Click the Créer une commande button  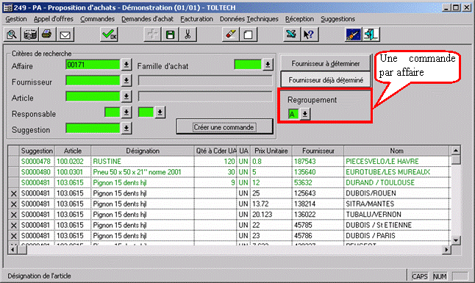coord(224,127)
